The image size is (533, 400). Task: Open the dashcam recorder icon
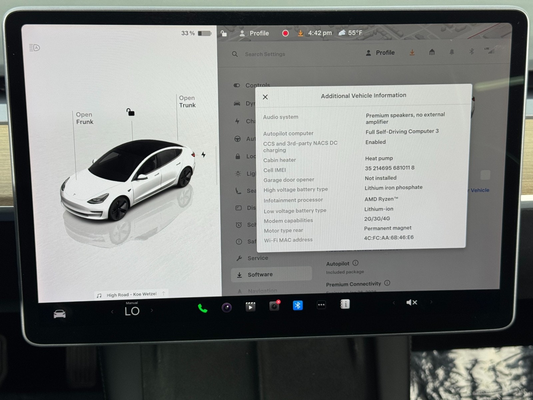click(274, 306)
